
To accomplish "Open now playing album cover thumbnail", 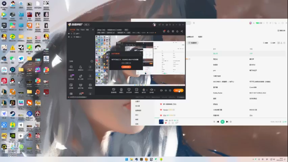I will coord(161,122).
